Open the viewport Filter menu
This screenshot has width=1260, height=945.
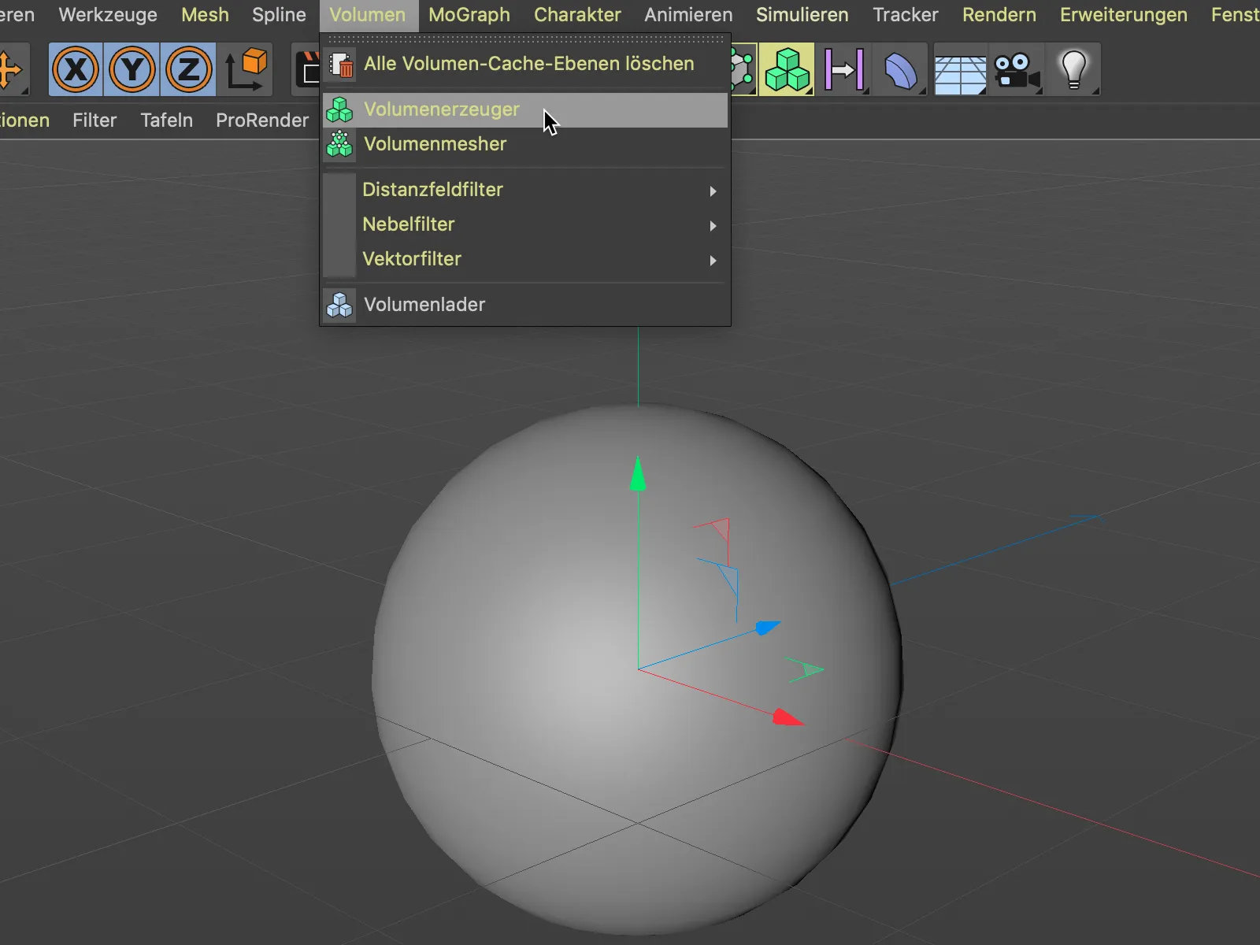click(x=94, y=120)
